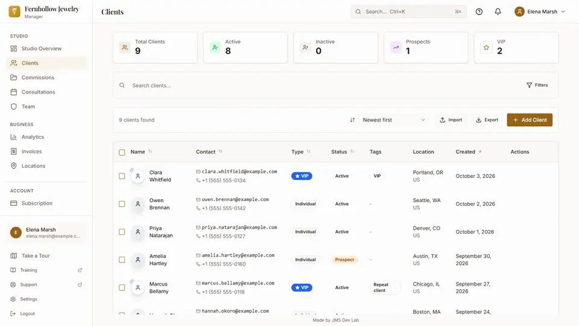The image size is (579, 326).
Task: Select Clients in sidebar
Action: click(x=46, y=63)
